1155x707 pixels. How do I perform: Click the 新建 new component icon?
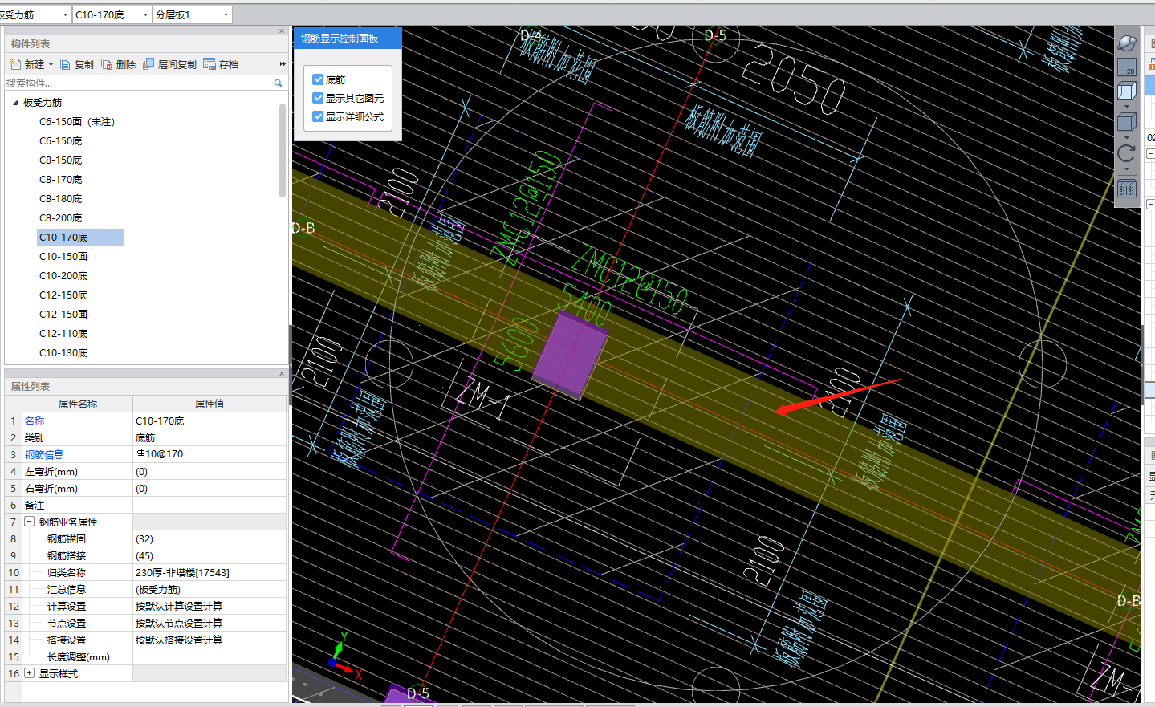(14, 64)
